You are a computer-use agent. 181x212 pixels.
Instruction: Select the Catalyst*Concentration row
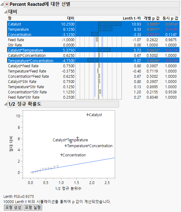[93, 55]
